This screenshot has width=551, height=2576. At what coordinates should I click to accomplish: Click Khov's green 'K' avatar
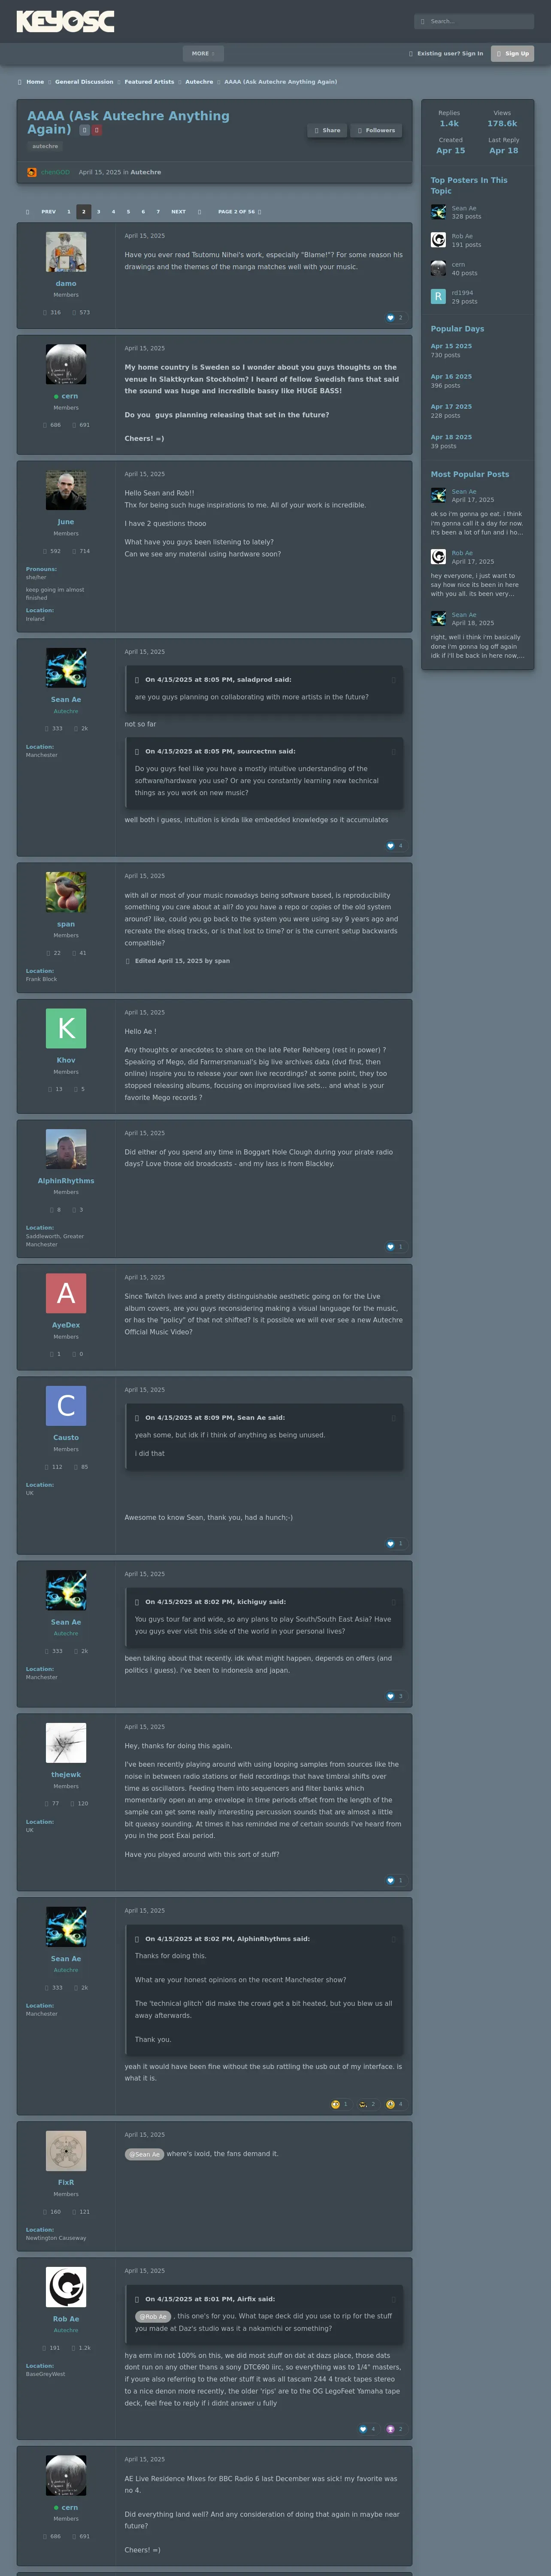66,1028
